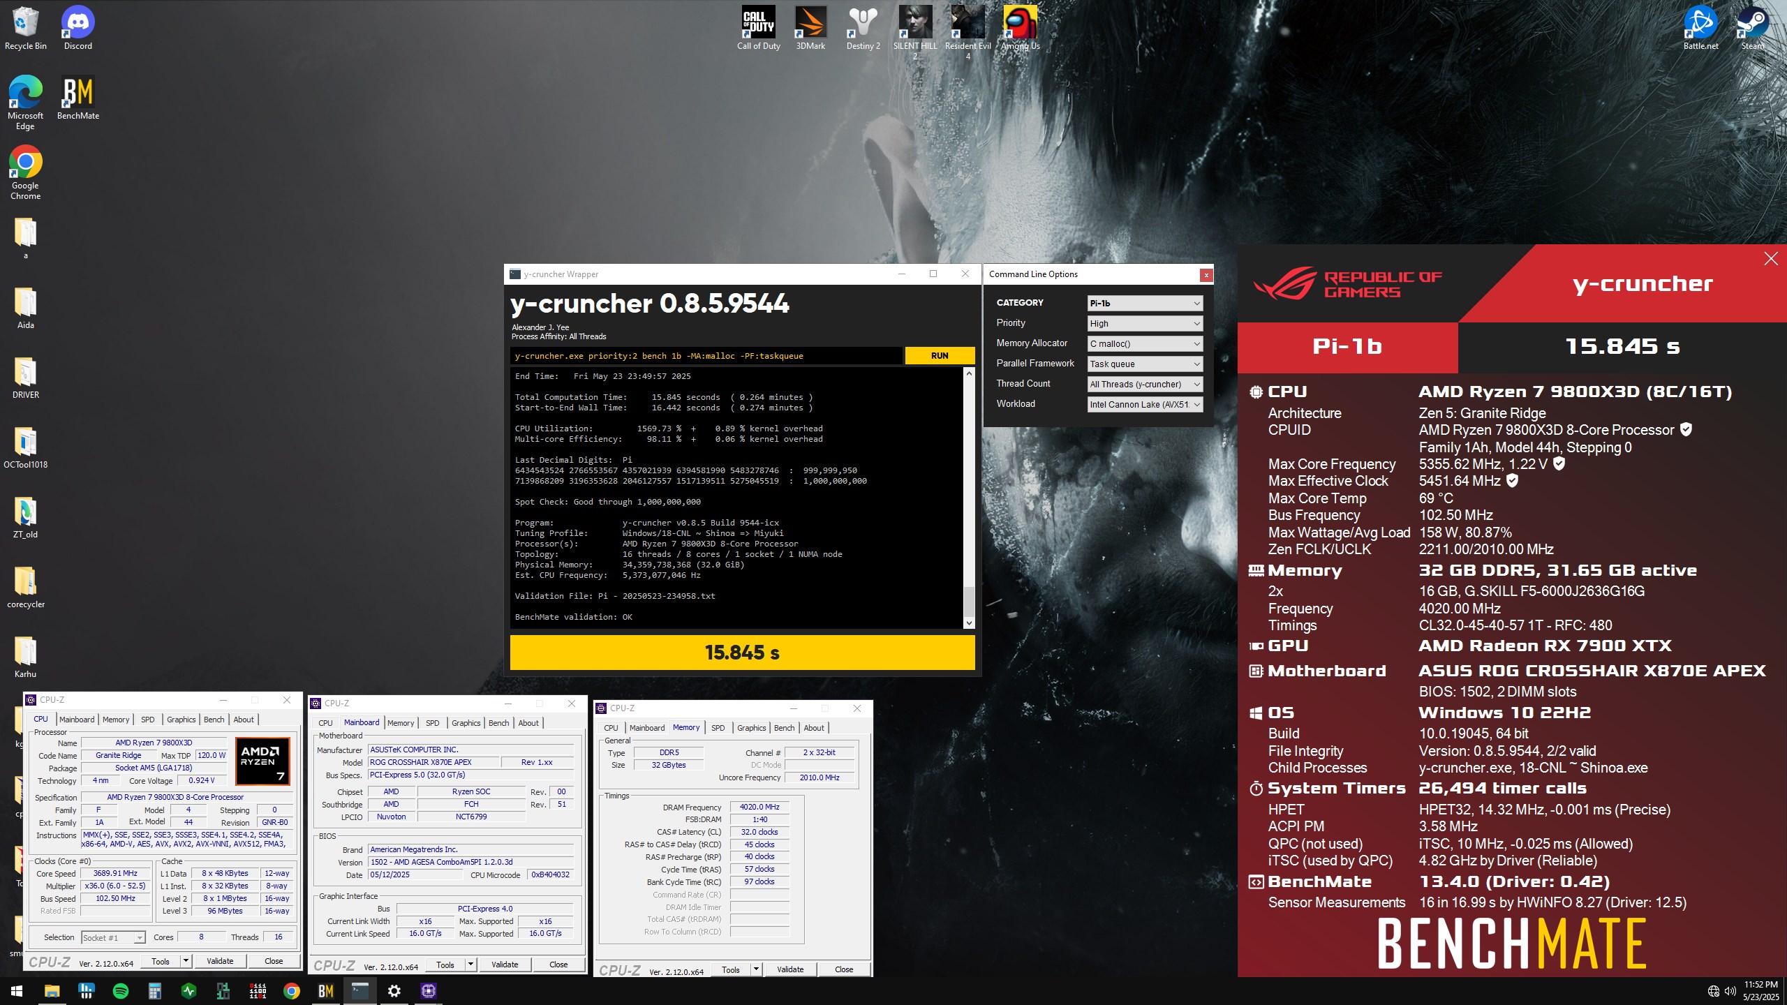Select the Aida folder on desktop
The height and width of the screenshot is (1005, 1787).
coord(25,307)
